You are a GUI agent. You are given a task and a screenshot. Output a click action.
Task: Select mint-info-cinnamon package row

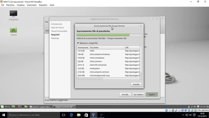point(108,65)
